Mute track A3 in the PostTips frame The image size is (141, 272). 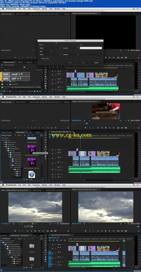pos(60,174)
